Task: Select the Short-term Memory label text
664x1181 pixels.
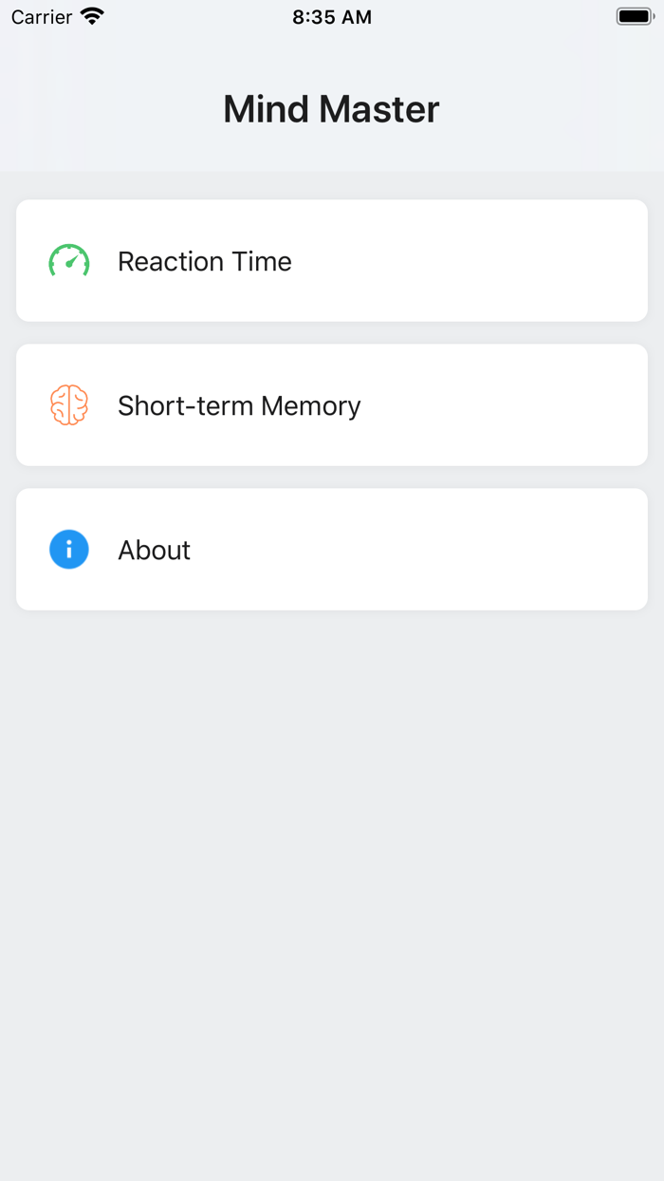Action: [239, 405]
